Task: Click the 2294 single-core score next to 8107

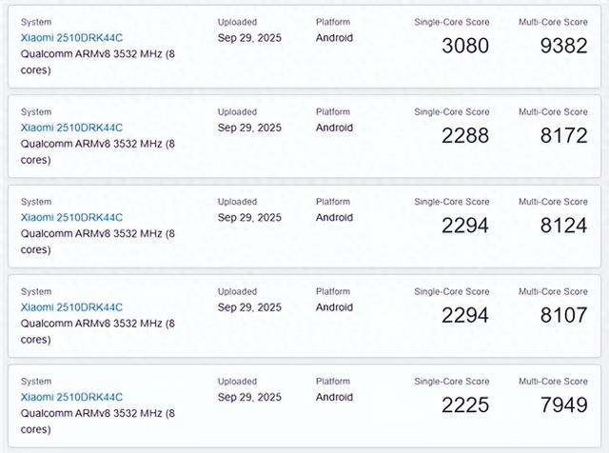Action: tap(465, 315)
